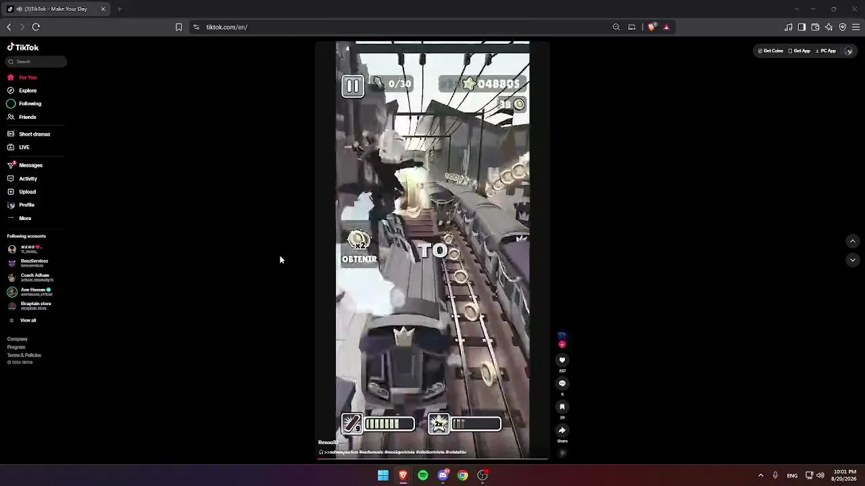Click the Upload option in sidebar
This screenshot has width=865, height=486.
point(22,192)
